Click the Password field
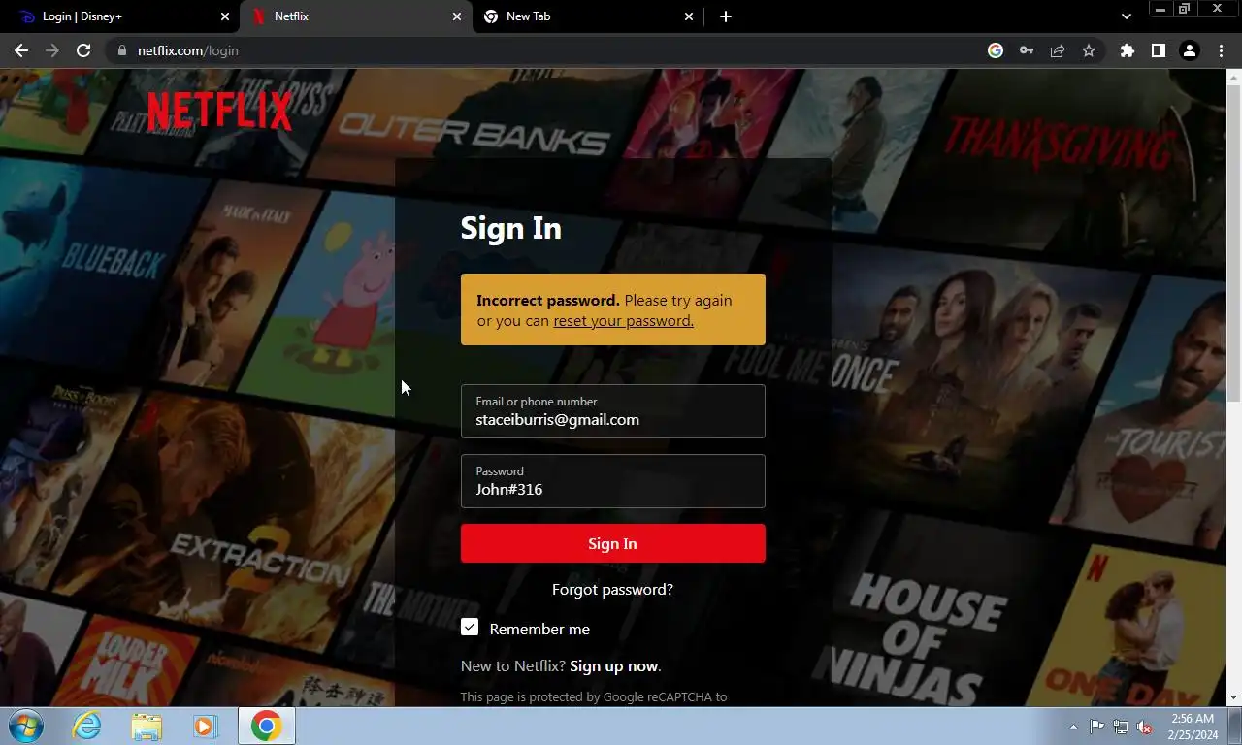Viewport: 1242px width, 745px height. (x=612, y=481)
